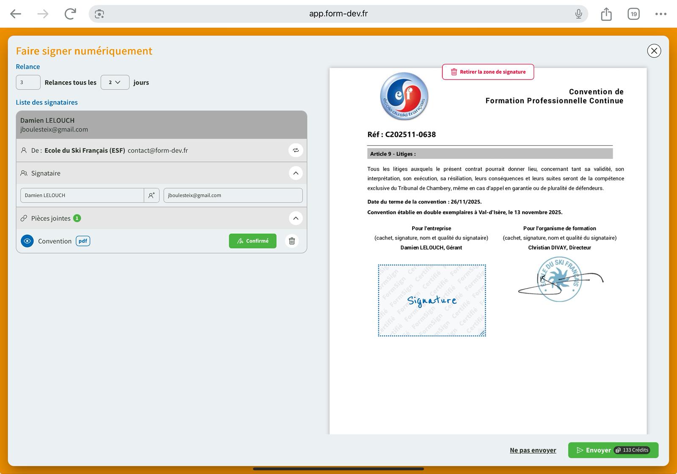Image resolution: width=677 pixels, height=474 pixels.
Task: Delete the Convention attachment via trash icon
Action: [291, 241]
